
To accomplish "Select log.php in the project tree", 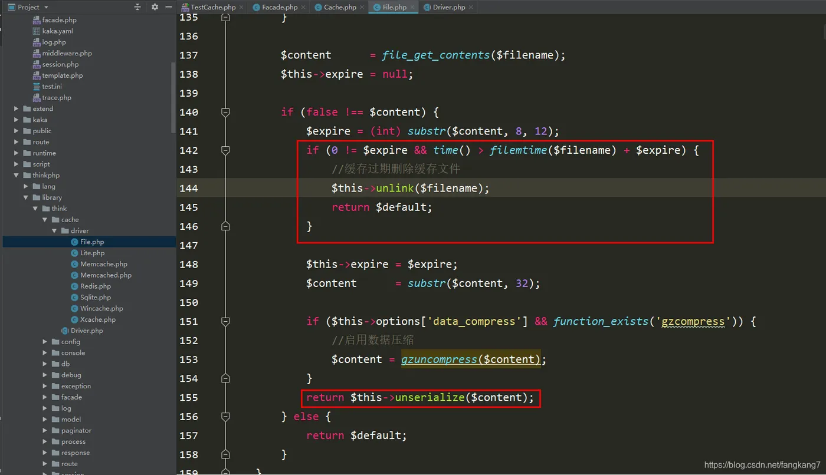I will tap(54, 42).
